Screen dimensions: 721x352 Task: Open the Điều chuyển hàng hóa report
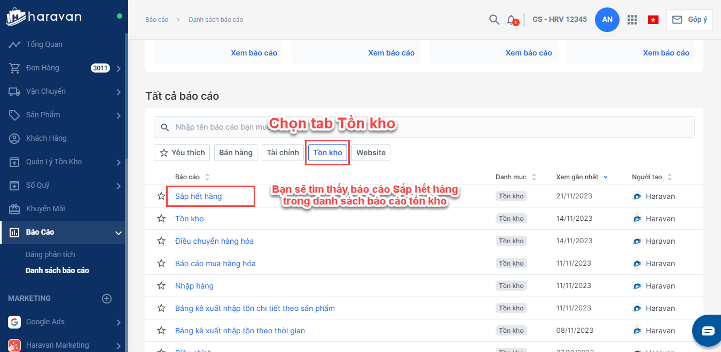(x=214, y=241)
